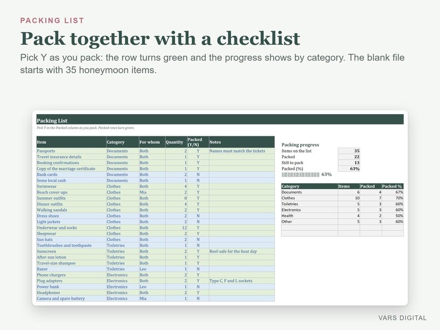Select the 'Plug adapters' cell
Image resolution: width=440 pixels, height=330 pixels.
click(71, 281)
